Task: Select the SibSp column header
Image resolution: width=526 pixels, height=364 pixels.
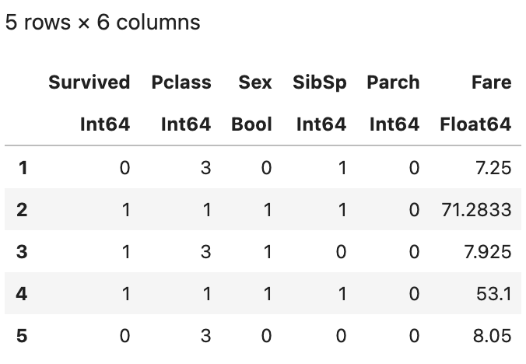Action: click(321, 82)
